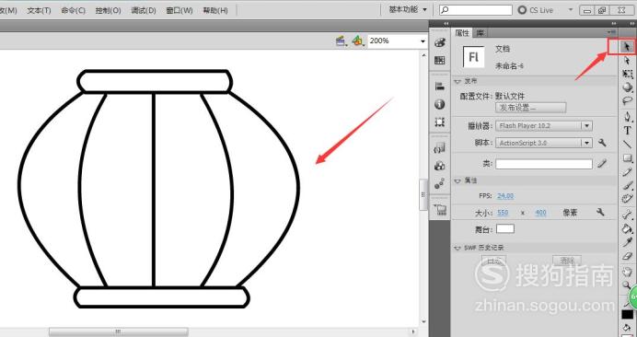Select the 3D Rotation tool

pyautogui.click(x=627, y=87)
